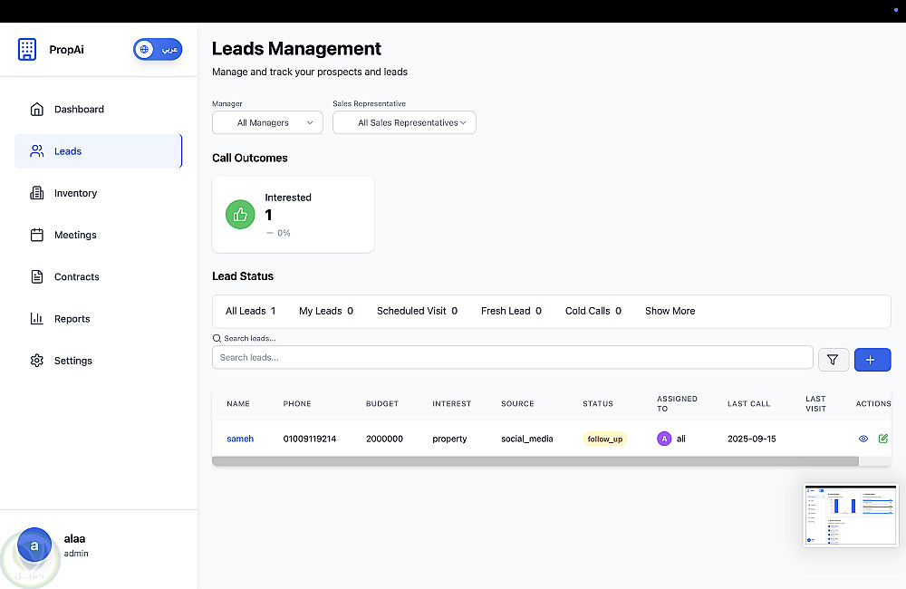Click the STATUS column header
Viewport: 906px width, 589px height.
click(597, 403)
